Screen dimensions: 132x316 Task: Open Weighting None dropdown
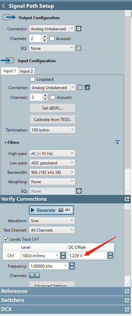click(x=52, y=182)
